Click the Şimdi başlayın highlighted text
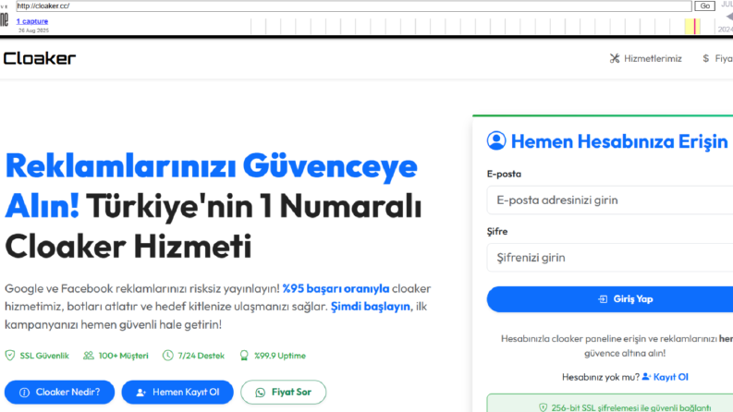Screen dimensions: 733x412 tap(371, 307)
